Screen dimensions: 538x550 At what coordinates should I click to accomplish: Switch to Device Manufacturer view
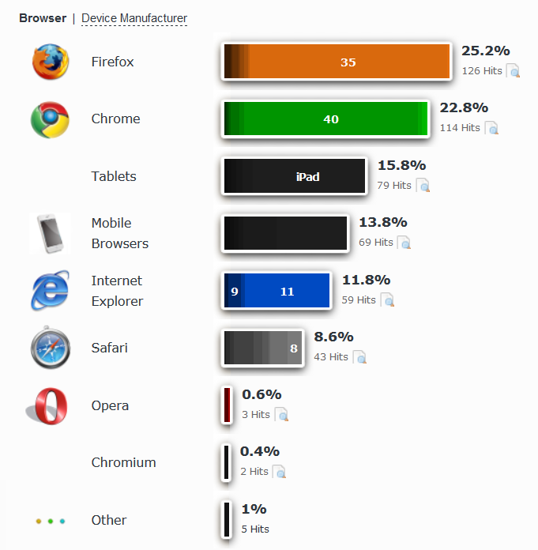(x=134, y=18)
